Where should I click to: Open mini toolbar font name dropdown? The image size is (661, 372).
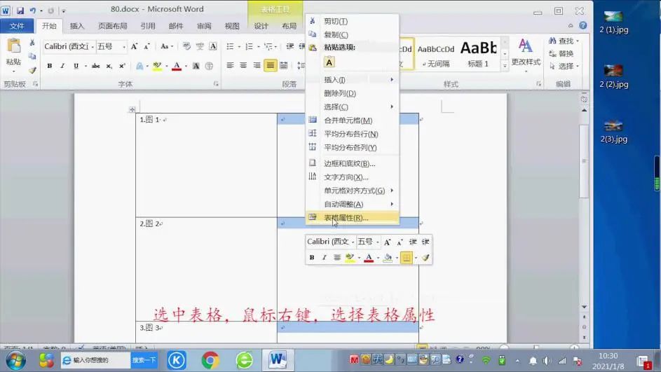click(x=353, y=242)
